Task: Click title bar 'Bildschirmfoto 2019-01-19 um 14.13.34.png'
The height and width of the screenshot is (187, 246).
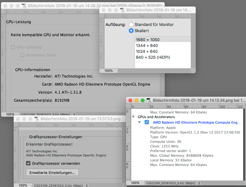Action: pyautogui.click(x=199, y=100)
